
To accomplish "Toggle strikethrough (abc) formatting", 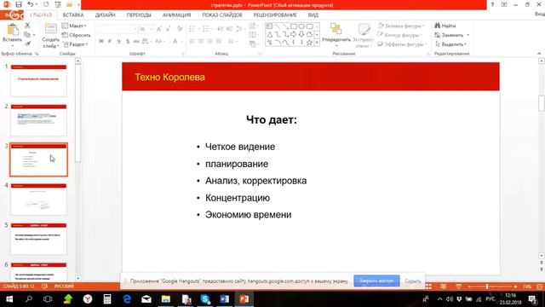I will 136,41.
